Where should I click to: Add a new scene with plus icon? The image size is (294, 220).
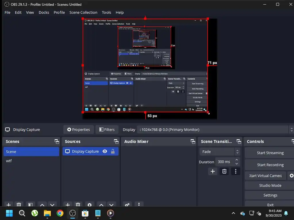[x=9, y=205]
